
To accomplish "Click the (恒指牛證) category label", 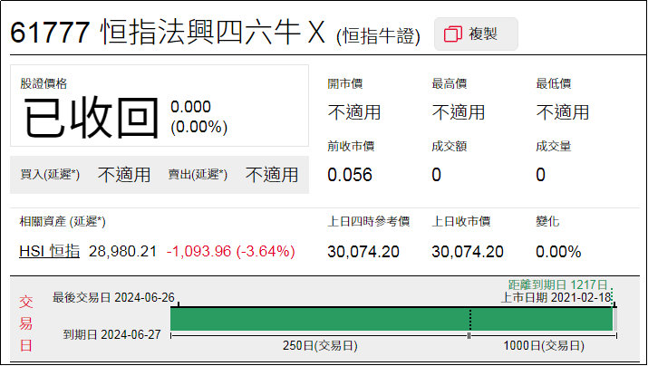I will pos(378,36).
